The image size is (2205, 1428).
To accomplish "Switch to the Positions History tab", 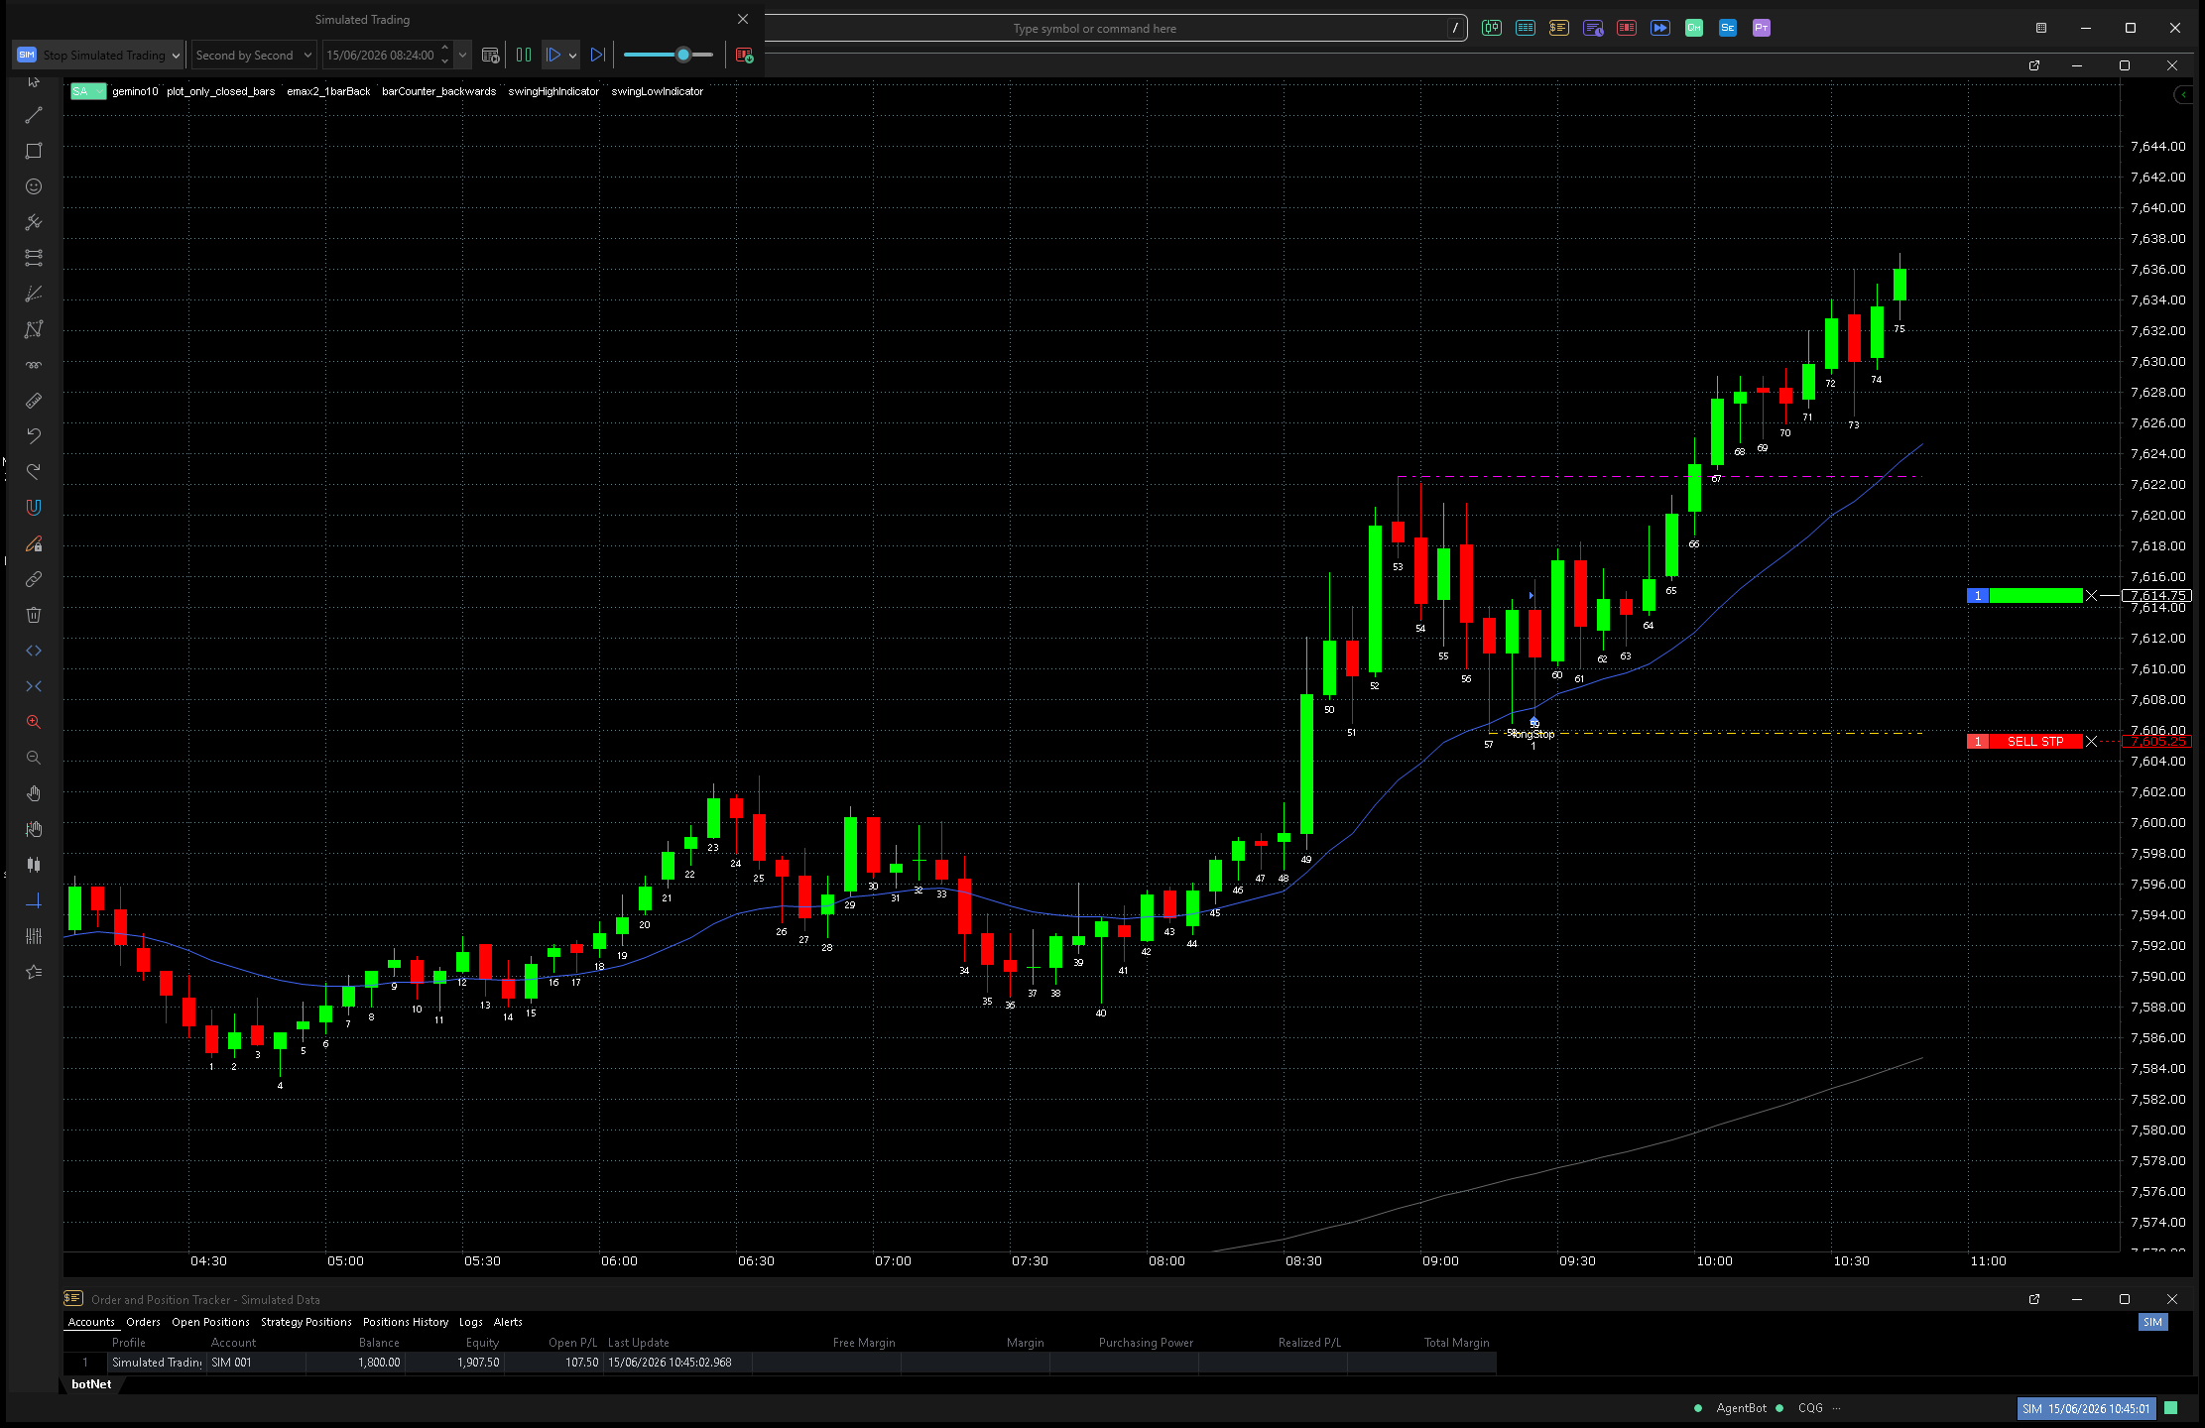I will pos(405,1322).
